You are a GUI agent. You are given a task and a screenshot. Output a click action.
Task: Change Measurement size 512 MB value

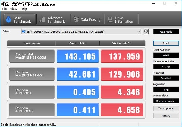coord(166,67)
